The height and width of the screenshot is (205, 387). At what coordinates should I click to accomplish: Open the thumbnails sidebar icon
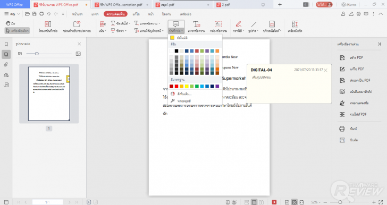click(6, 54)
